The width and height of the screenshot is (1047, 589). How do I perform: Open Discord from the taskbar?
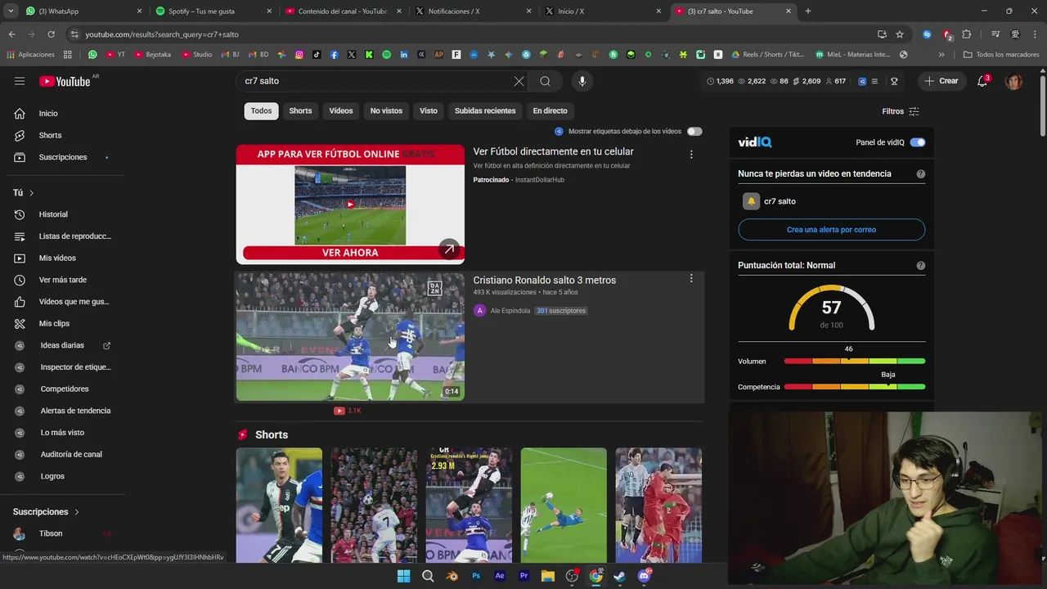pos(644,576)
